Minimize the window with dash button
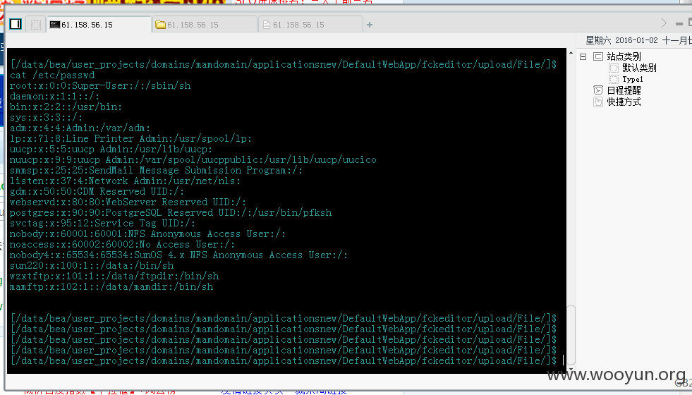The height and width of the screenshot is (395, 692). click(x=679, y=24)
